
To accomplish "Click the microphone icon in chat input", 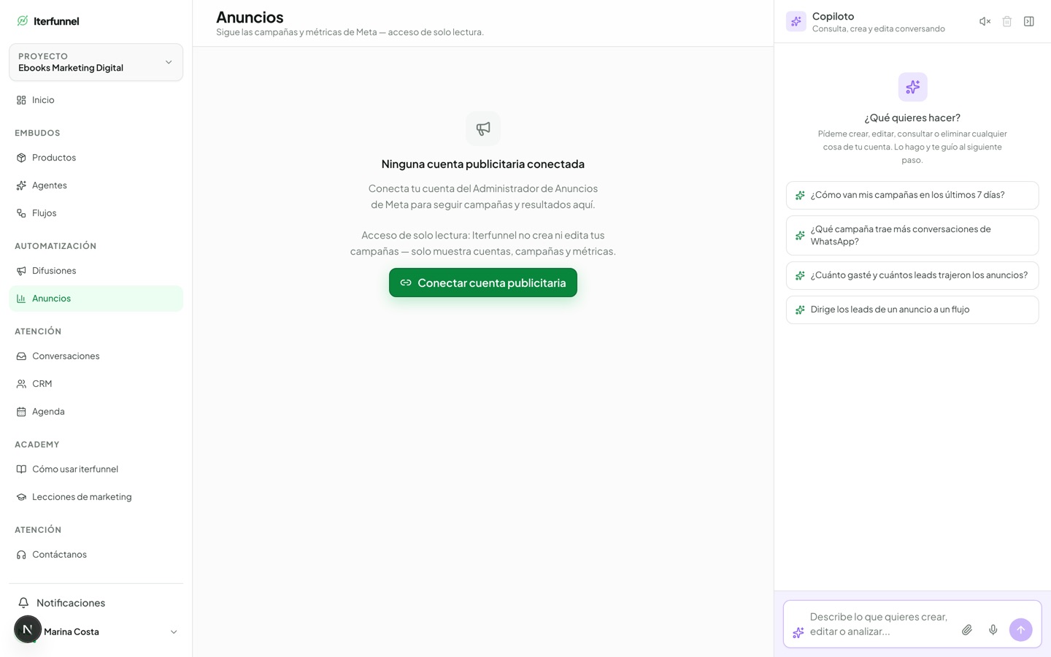I will [x=993, y=629].
